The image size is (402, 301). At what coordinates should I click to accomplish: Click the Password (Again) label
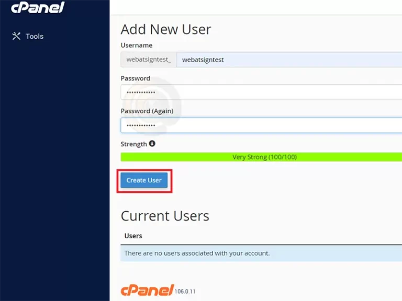(x=147, y=111)
